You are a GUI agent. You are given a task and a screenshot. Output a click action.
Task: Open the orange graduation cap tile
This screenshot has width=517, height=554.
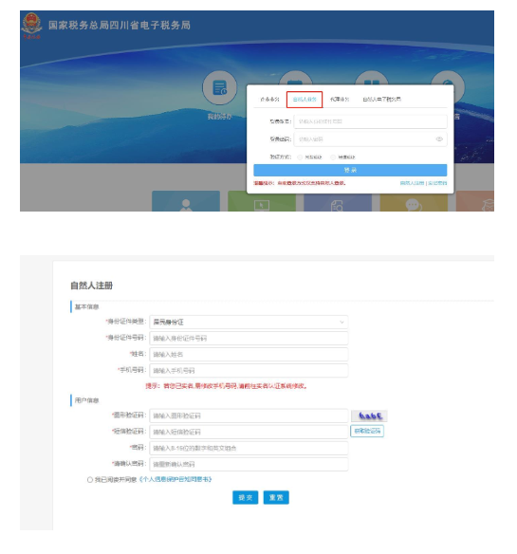475,201
